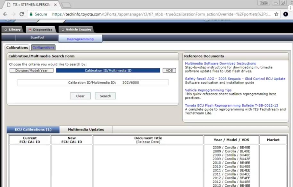This screenshot has height=187, width=293.
Task: Click the 2009 / Corolla / BU40E row
Action: point(231,155)
